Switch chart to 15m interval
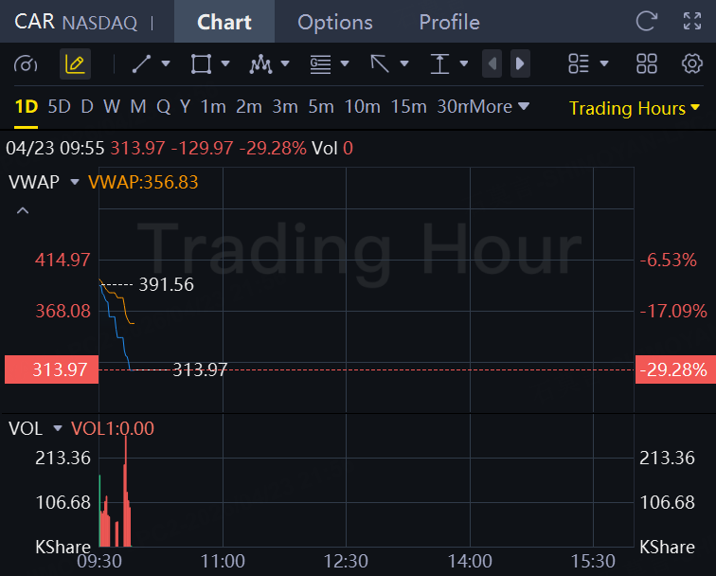 click(x=409, y=107)
